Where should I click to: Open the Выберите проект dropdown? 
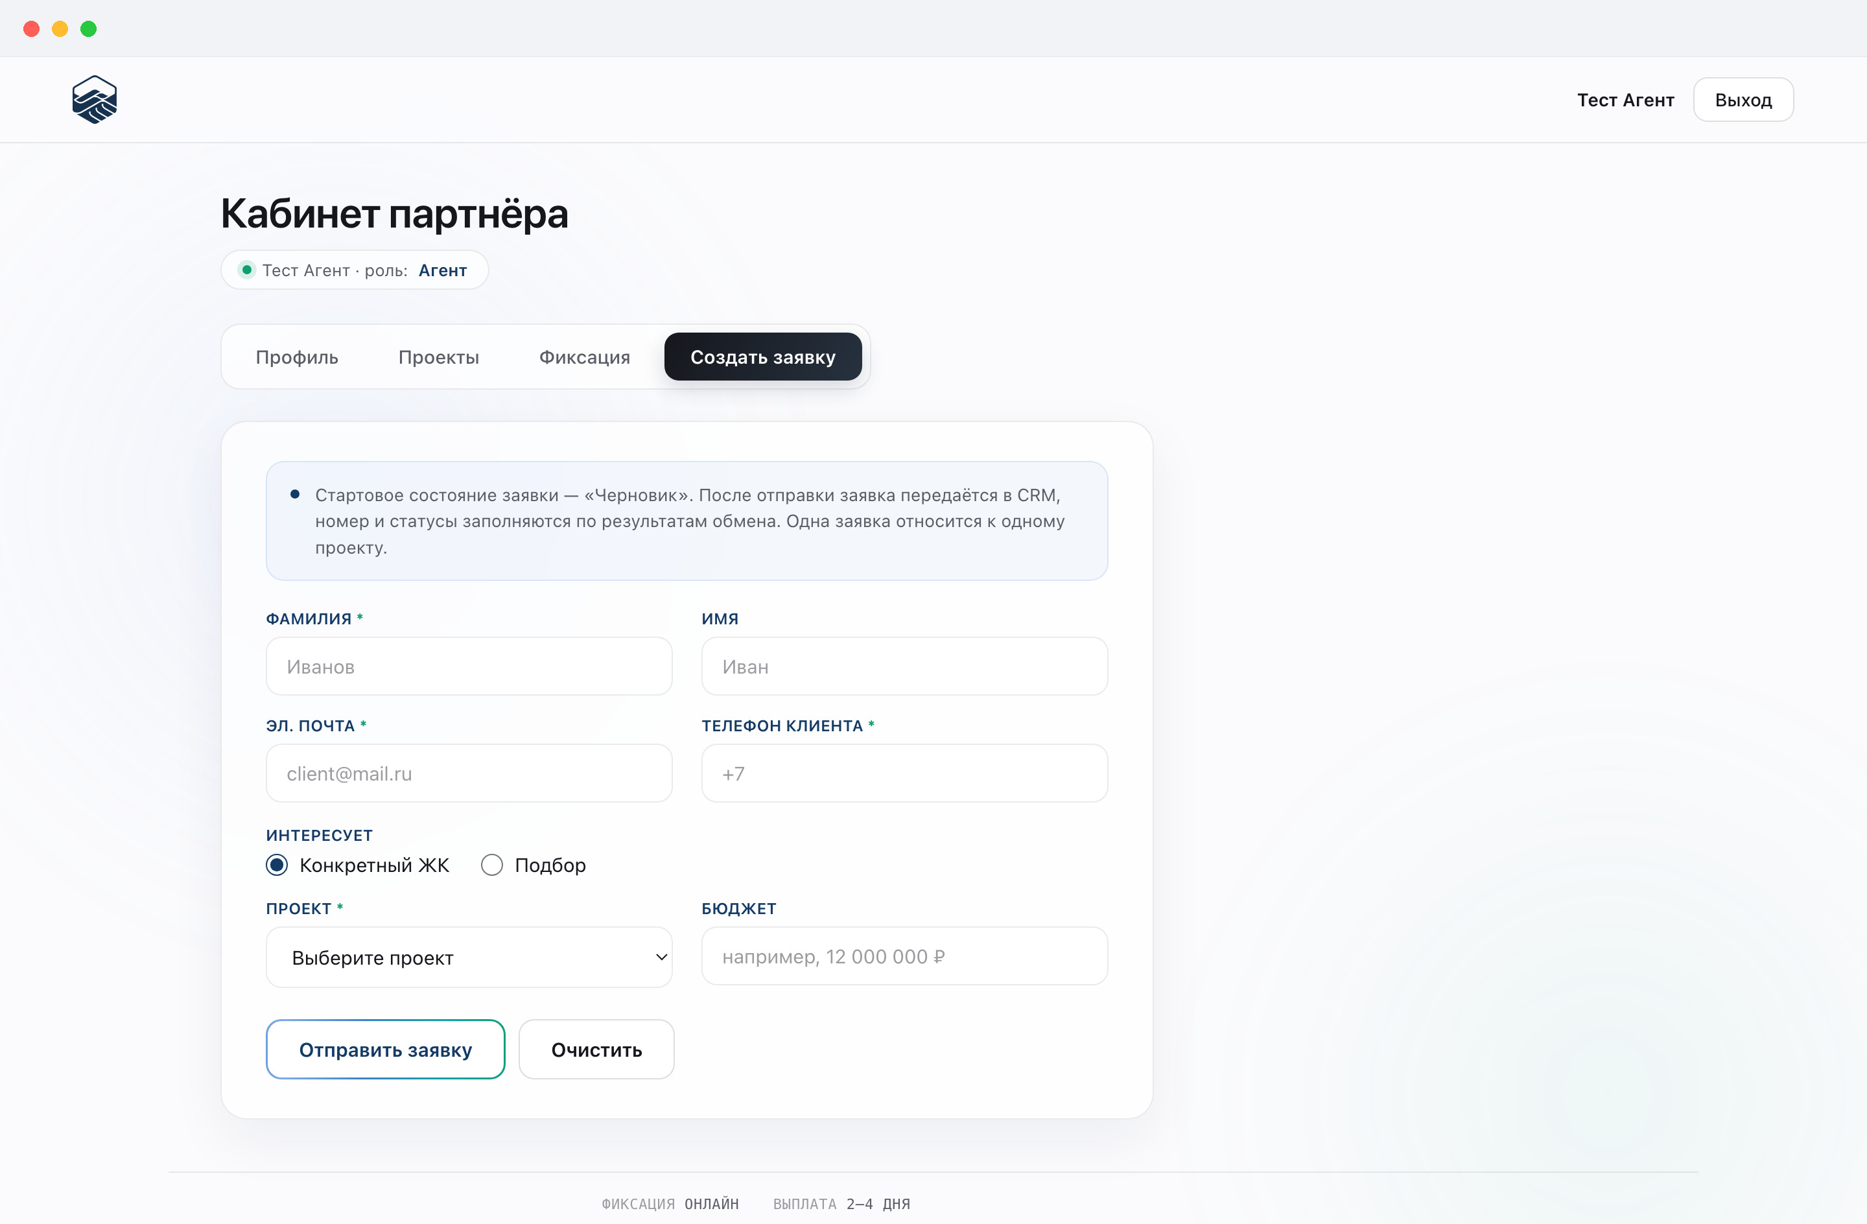click(469, 958)
